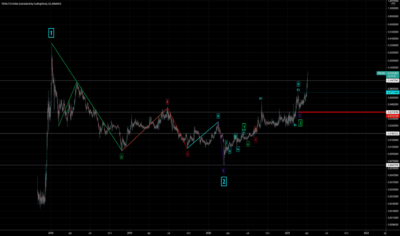Select the cyan D label above the early-2020 peak
The width and height of the screenshot is (400, 236).
coord(218,116)
